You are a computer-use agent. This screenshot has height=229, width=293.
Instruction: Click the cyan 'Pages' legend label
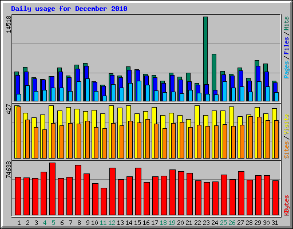pos(286,70)
